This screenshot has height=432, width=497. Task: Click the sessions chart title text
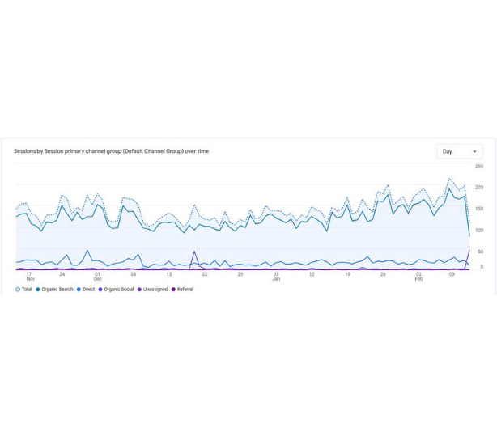[111, 151]
